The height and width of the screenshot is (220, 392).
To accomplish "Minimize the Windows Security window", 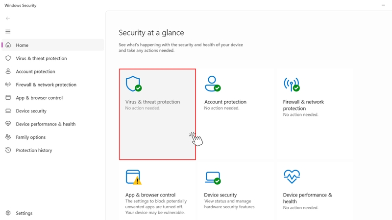I will (x=383, y=5).
